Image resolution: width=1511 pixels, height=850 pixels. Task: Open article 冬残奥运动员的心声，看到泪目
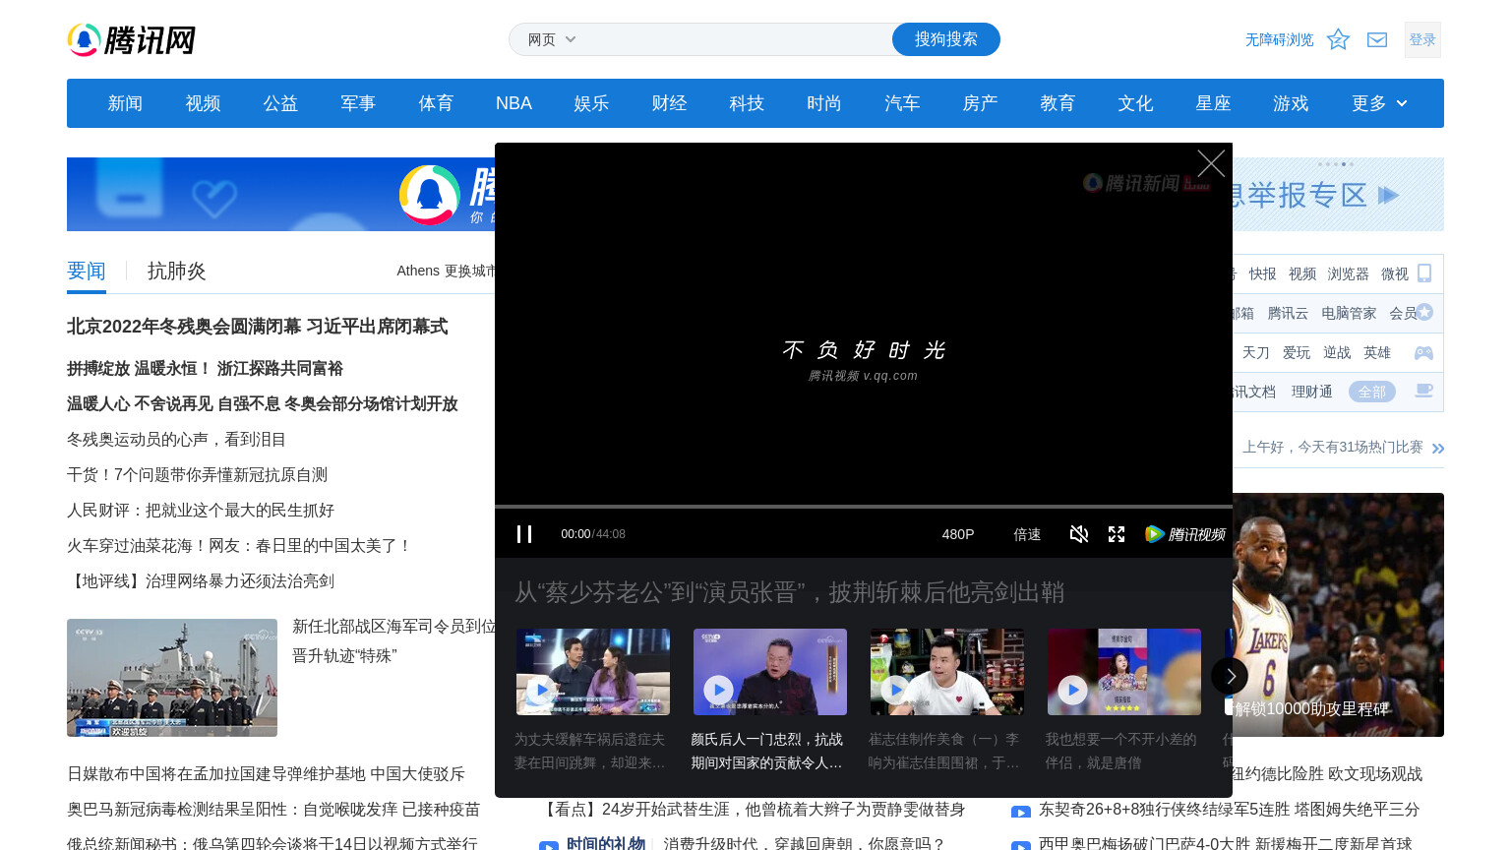click(176, 440)
